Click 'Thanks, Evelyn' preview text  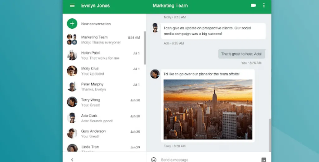click(93, 90)
